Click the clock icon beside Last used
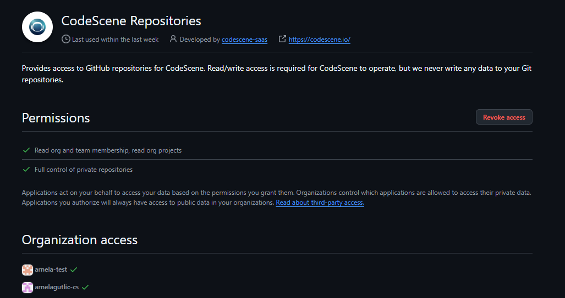 pyautogui.click(x=65, y=39)
